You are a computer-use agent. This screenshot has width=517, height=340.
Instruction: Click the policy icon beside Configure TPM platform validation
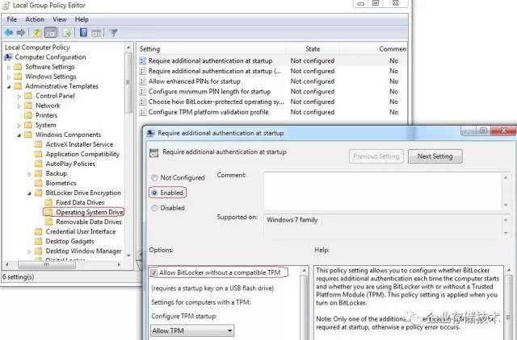coord(142,112)
